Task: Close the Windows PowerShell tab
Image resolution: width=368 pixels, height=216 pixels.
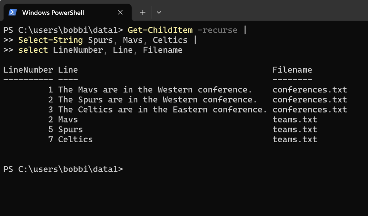Action: coord(120,11)
